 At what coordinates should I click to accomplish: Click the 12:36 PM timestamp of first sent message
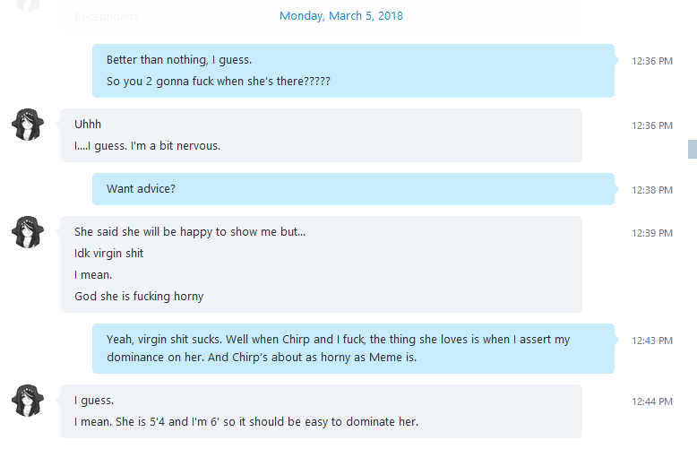coord(652,61)
